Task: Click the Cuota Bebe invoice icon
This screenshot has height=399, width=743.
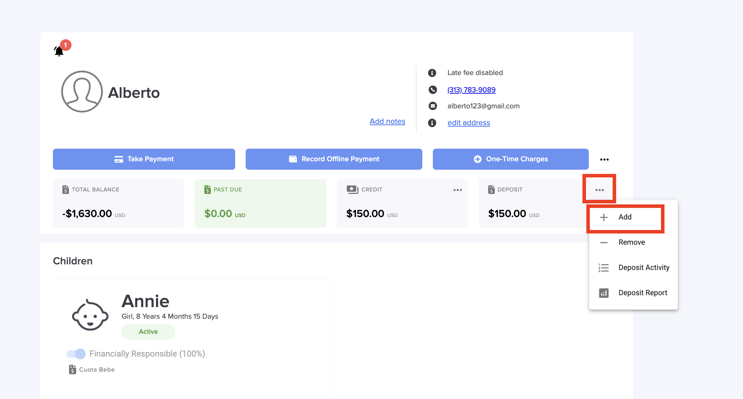Action: tap(73, 370)
